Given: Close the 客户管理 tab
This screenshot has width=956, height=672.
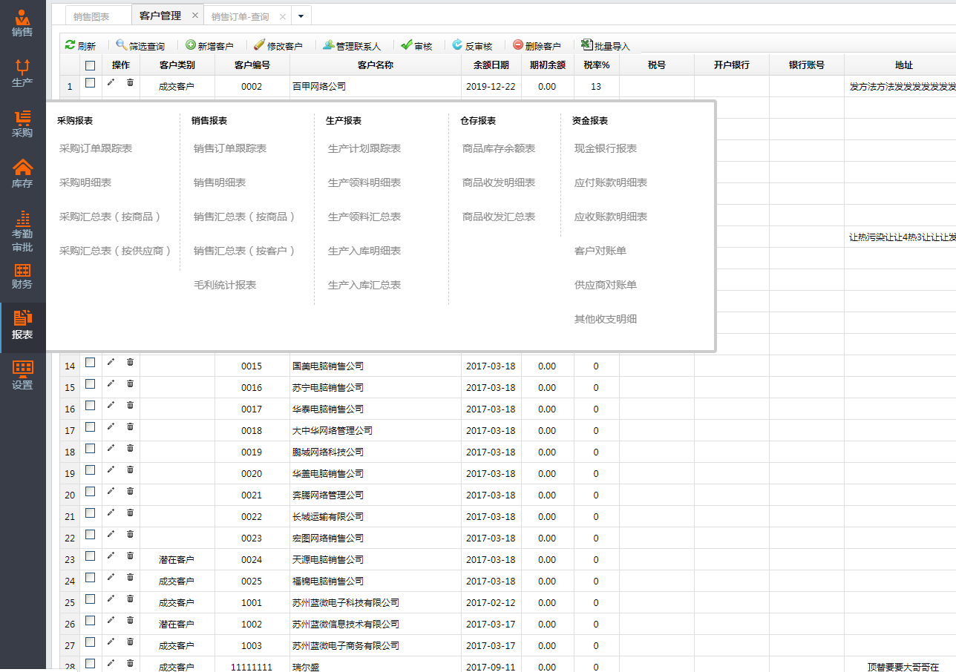Looking at the screenshot, I should (x=194, y=16).
